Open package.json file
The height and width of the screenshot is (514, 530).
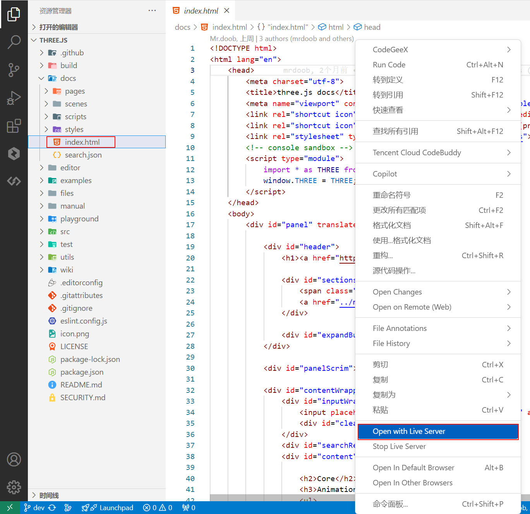[x=97, y=372]
